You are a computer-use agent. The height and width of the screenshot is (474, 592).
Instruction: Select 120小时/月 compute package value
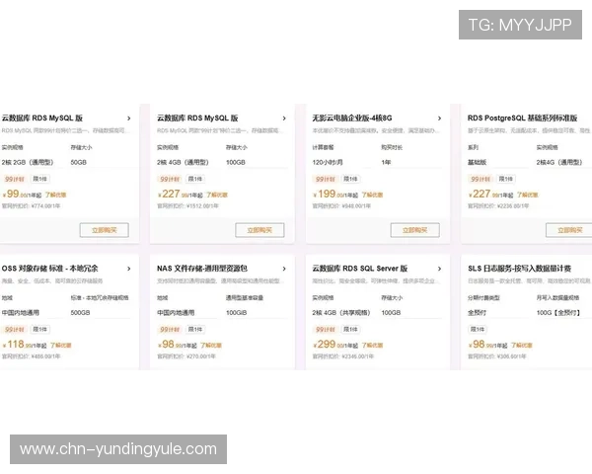pos(328,163)
